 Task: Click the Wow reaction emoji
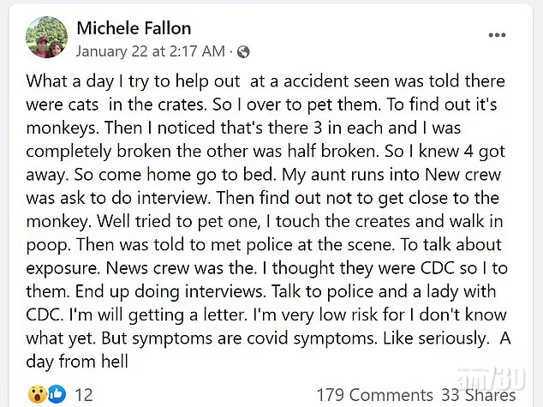pos(36,394)
